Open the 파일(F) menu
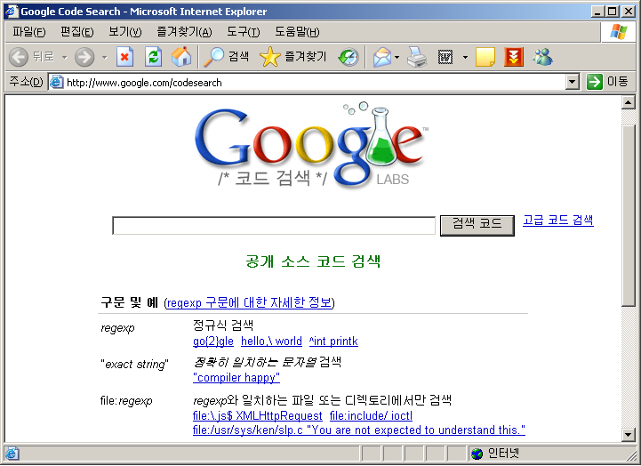Viewport: 641px width, 466px height. pos(29,32)
